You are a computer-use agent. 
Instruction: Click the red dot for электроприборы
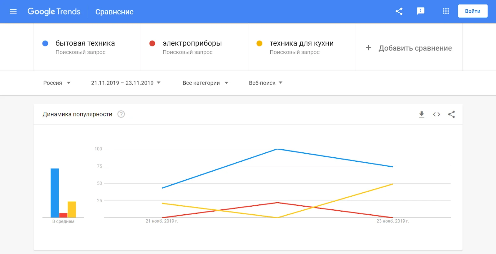click(x=152, y=43)
